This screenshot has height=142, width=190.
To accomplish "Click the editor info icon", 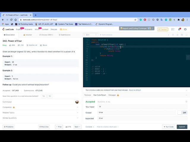I will click(168, 35).
